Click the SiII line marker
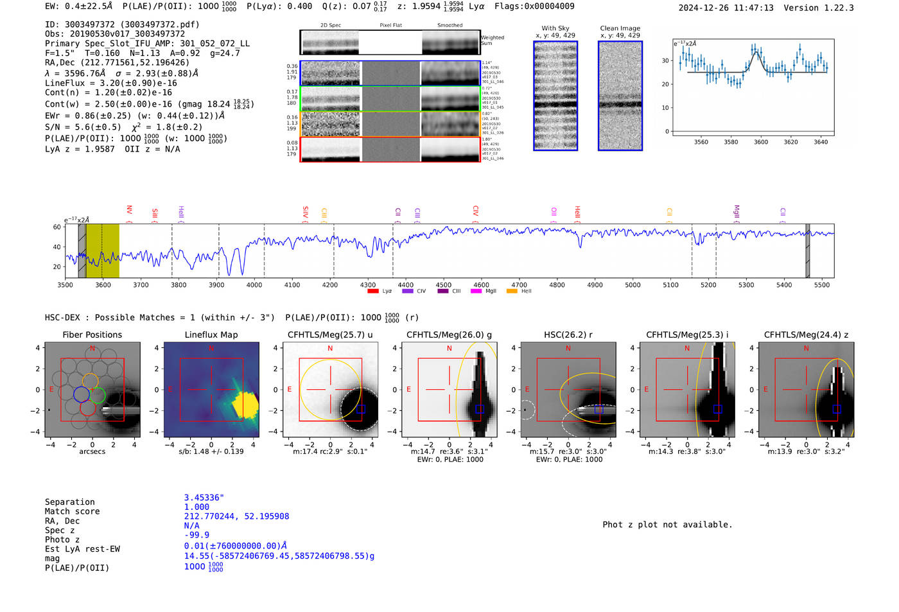Screen dimensions: 899x612 pos(155,214)
